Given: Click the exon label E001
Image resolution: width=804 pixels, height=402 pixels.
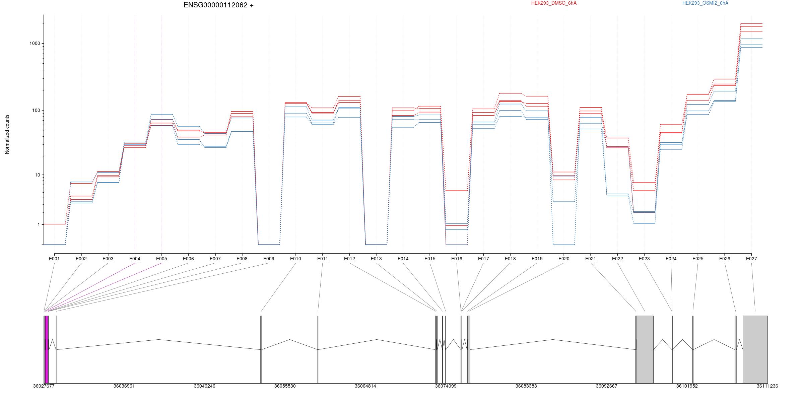Looking at the screenshot, I should (x=54, y=259).
